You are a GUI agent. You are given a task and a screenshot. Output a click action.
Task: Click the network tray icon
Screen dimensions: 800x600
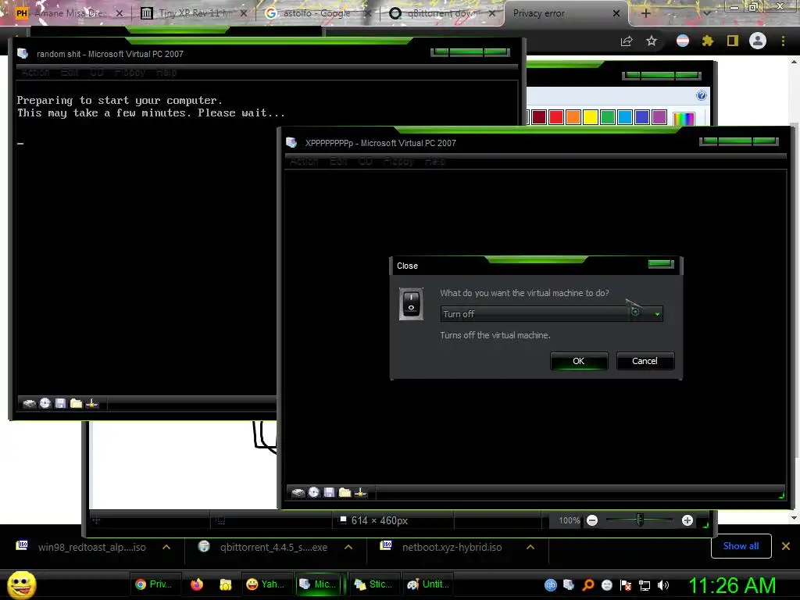coord(645,585)
